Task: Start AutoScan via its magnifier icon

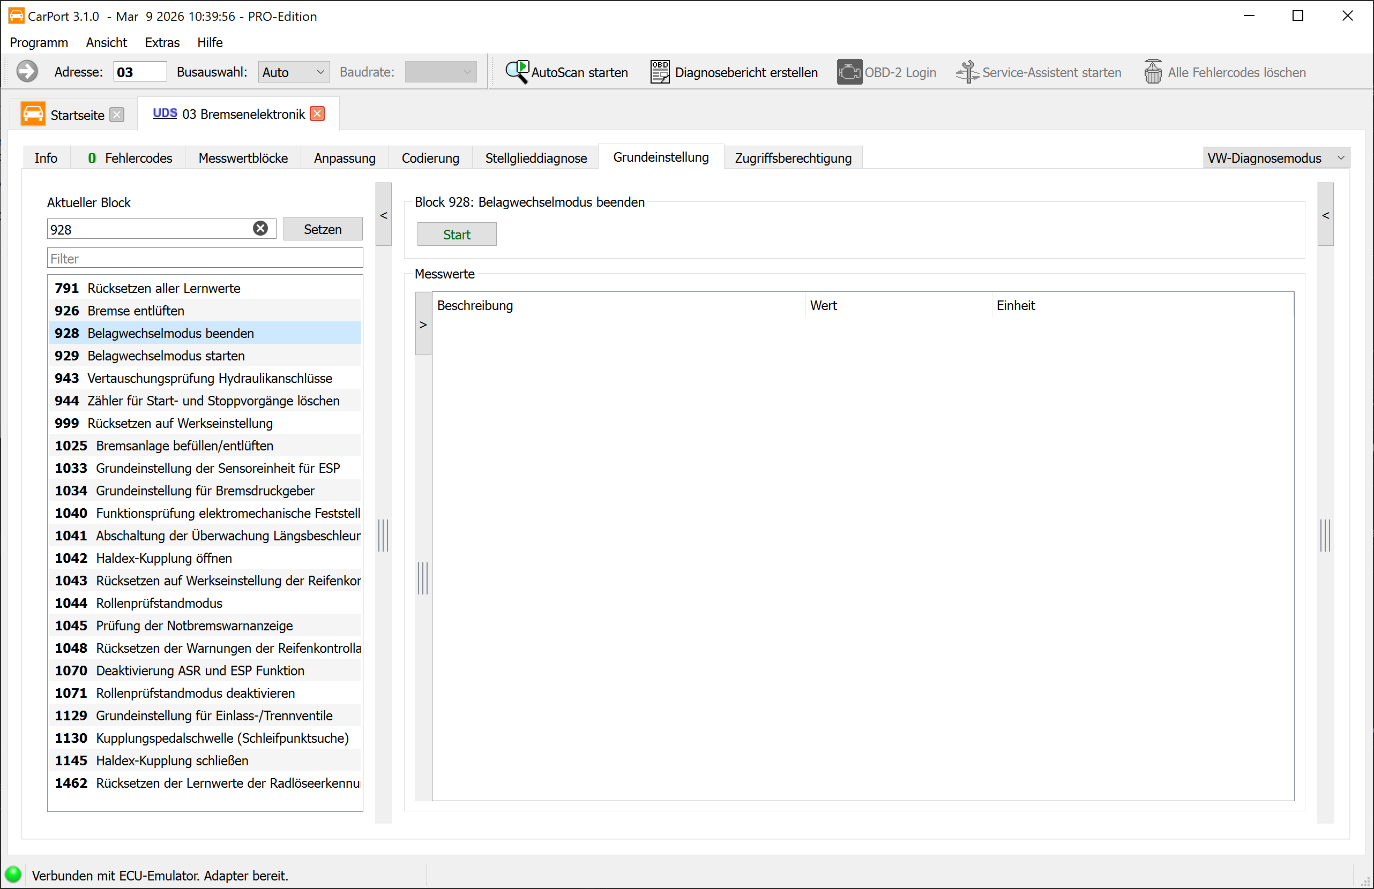Action: pyautogui.click(x=517, y=72)
